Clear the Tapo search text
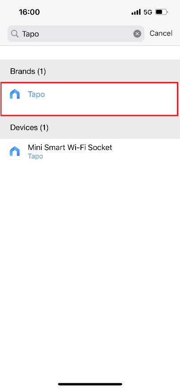180x389 pixels. coord(137,34)
